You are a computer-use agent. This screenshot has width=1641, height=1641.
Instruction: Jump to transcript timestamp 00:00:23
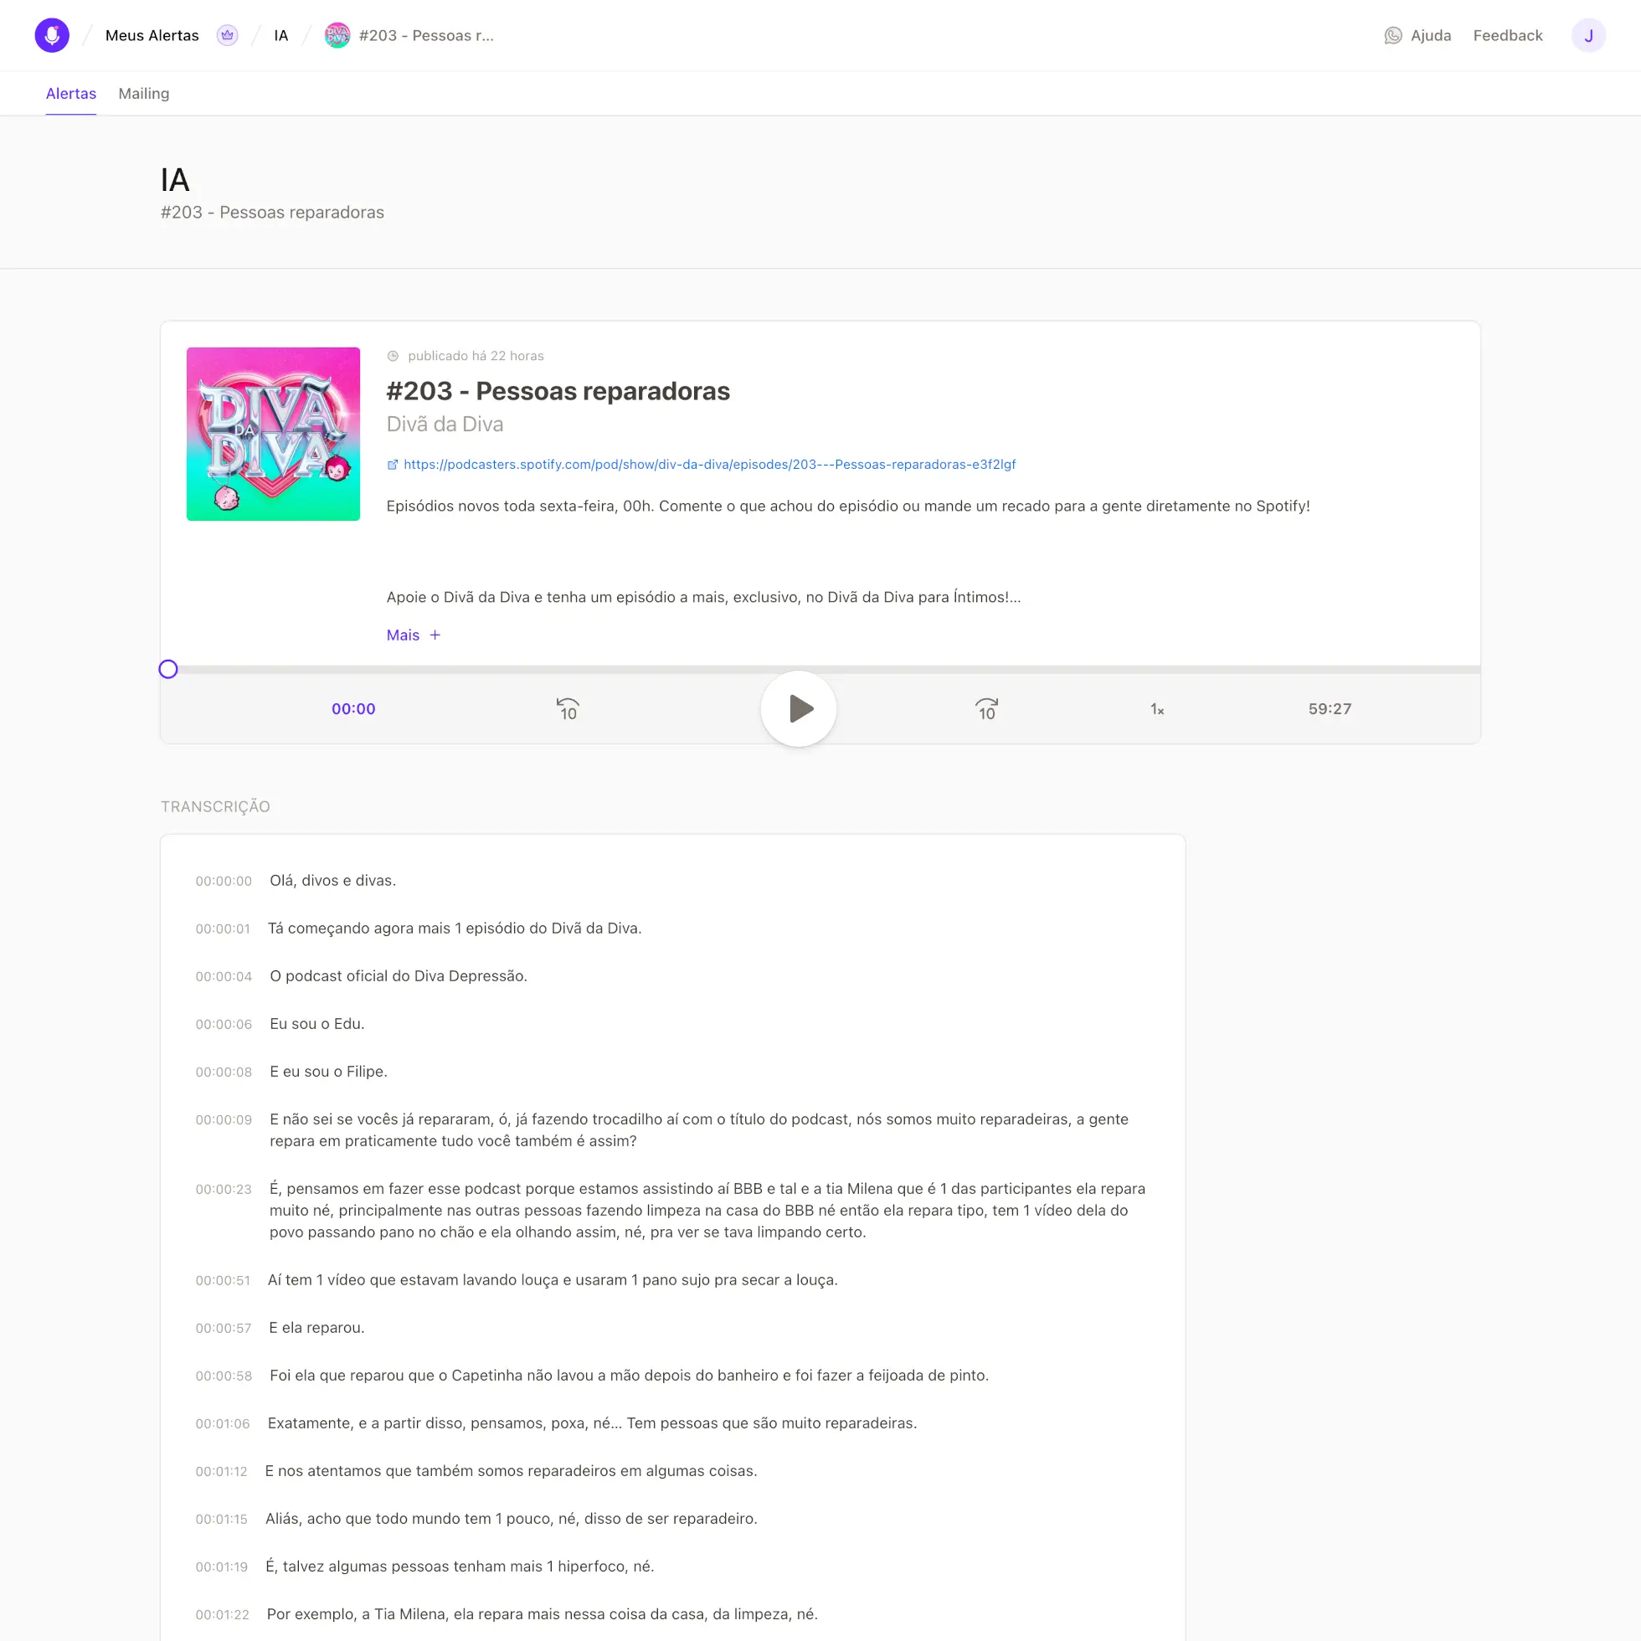(224, 1189)
